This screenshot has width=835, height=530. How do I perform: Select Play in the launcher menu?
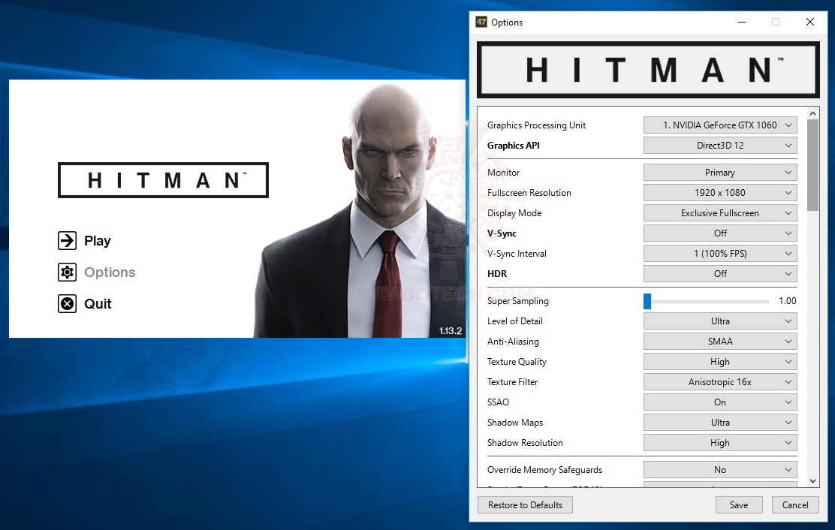(x=98, y=240)
